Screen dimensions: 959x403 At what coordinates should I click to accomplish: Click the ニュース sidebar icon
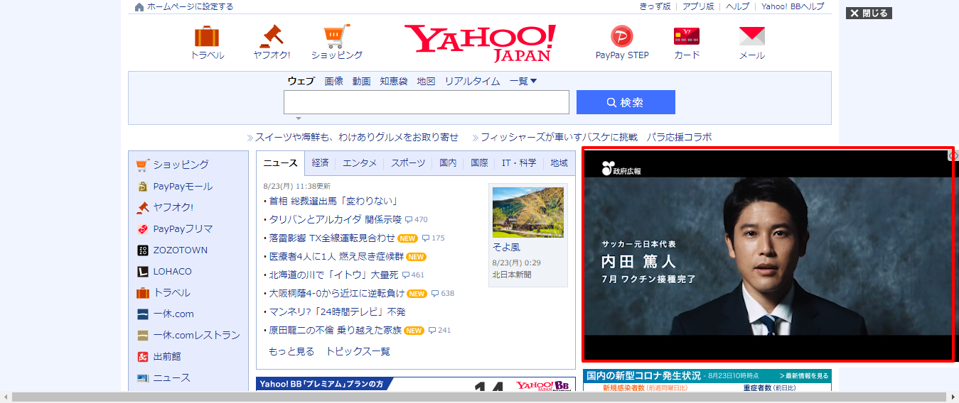142,378
